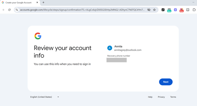
Task: Click the crossed-out eye icon in address bar
Action: 149,10
